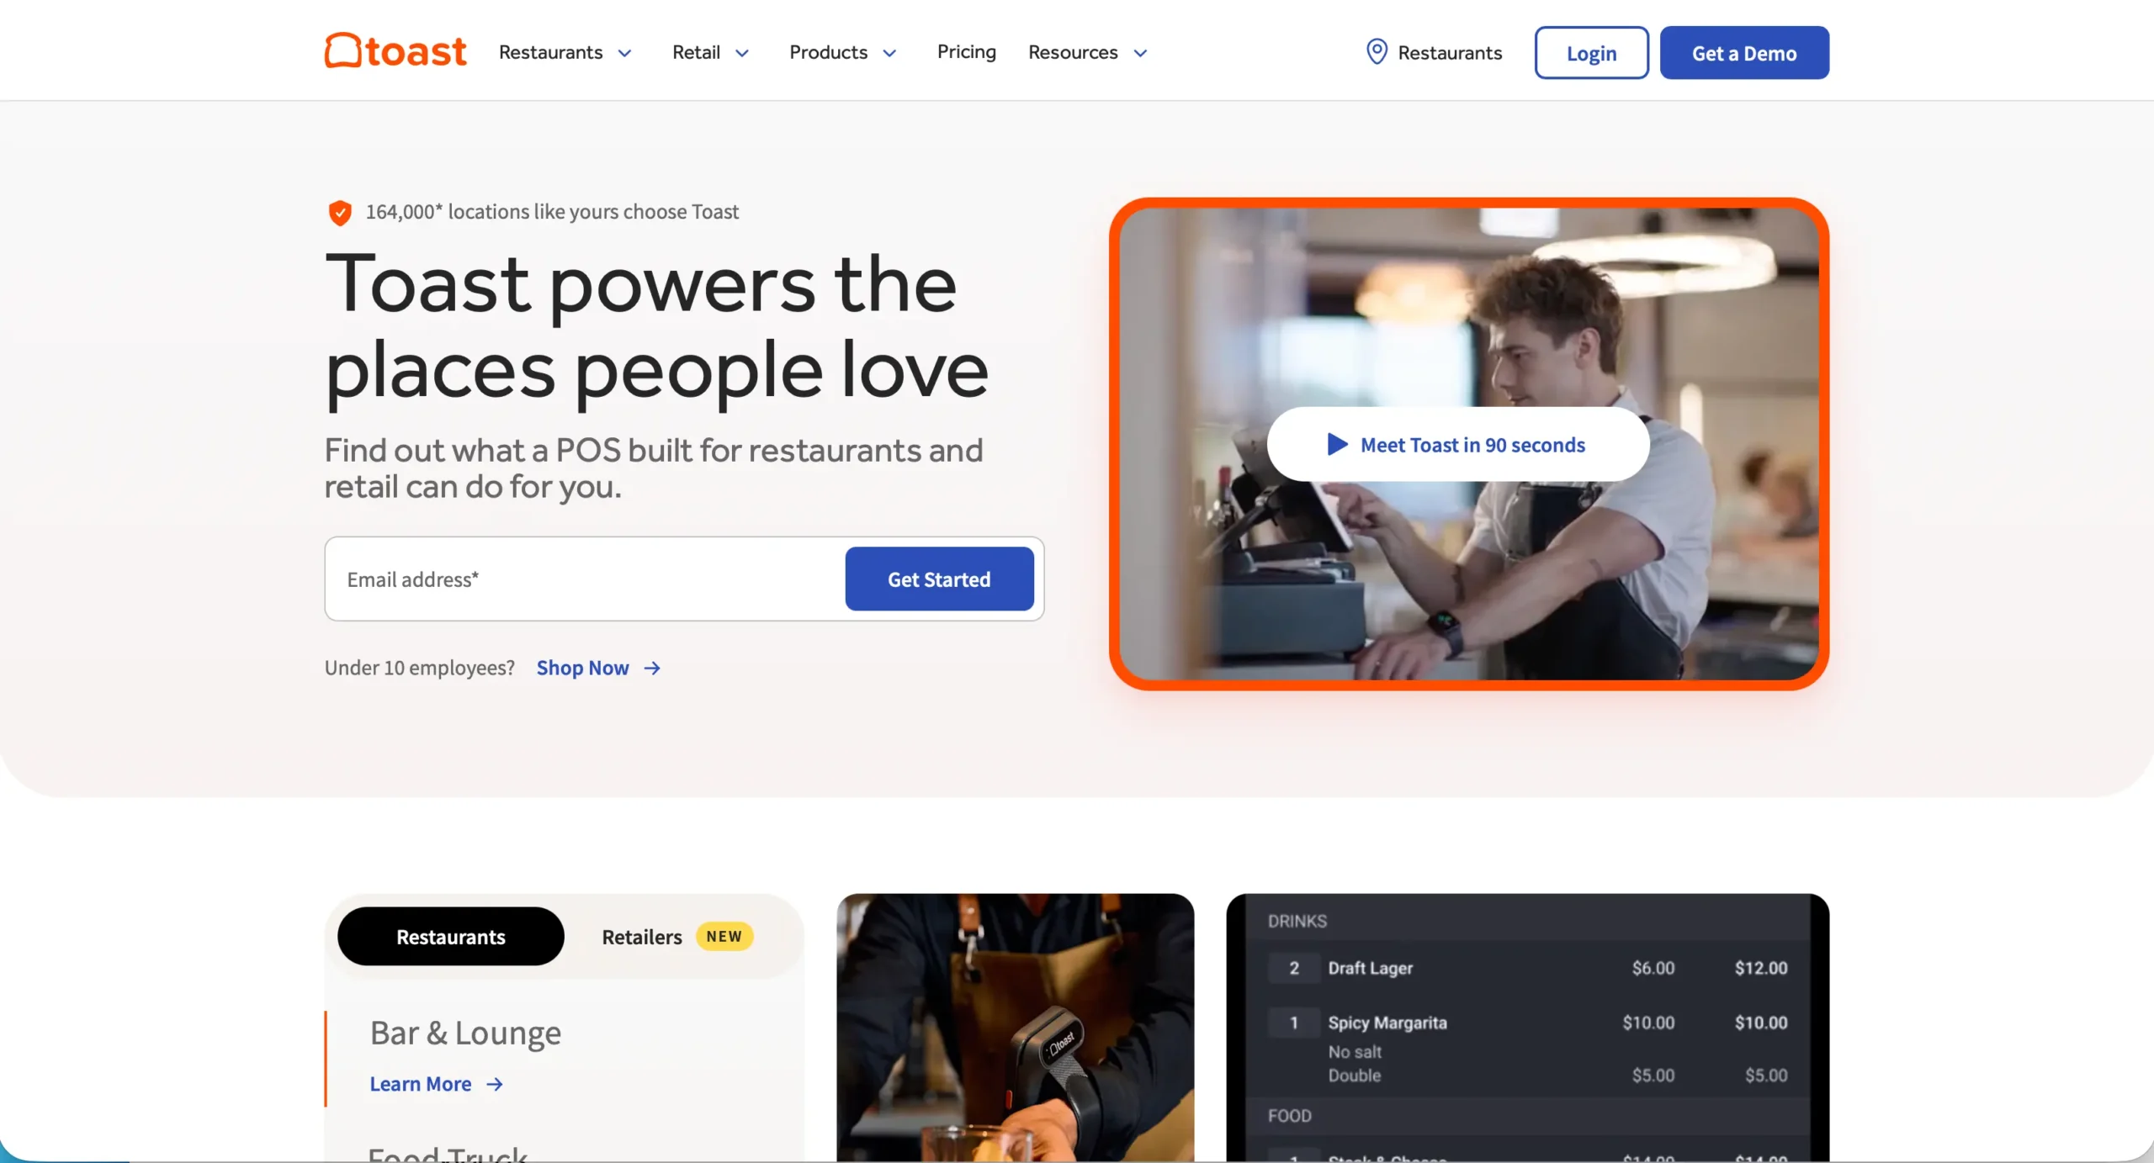Click the play icon on video button
This screenshot has width=2154, height=1163.
pos(1337,444)
